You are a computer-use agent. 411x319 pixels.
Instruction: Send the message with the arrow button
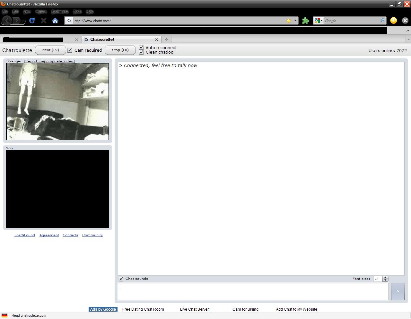398,291
